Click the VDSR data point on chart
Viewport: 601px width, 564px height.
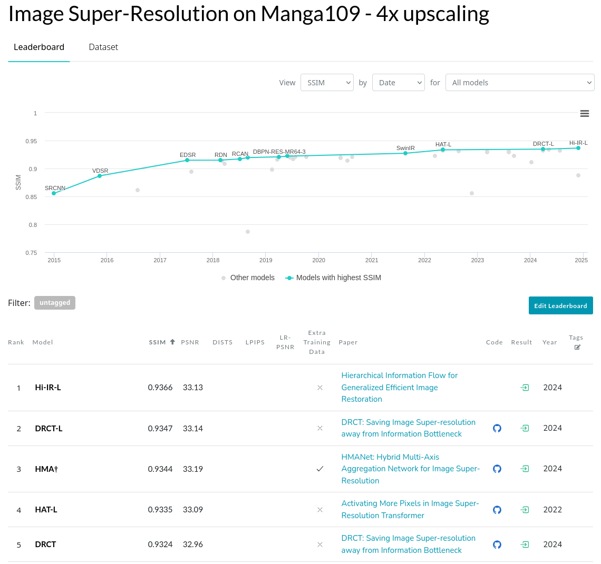point(100,176)
